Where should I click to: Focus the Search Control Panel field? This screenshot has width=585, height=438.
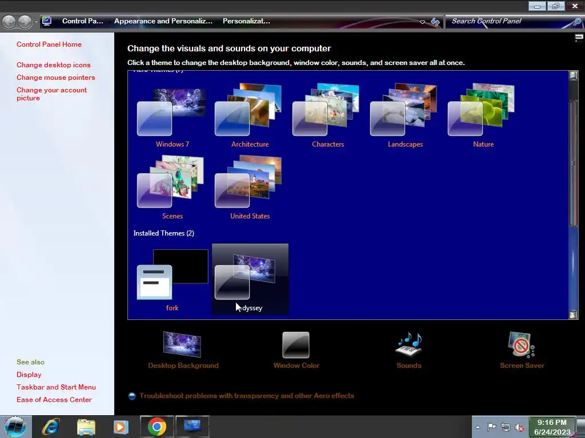pos(509,21)
